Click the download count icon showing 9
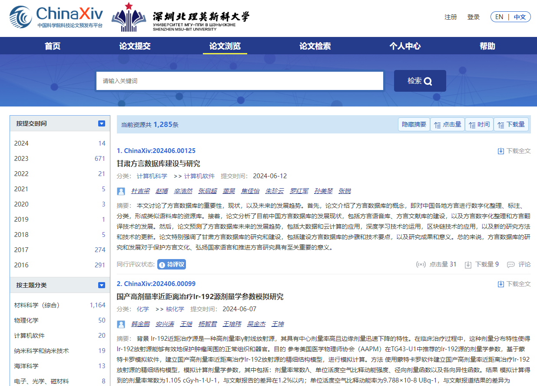The height and width of the screenshot is (386, 537). 468,264
